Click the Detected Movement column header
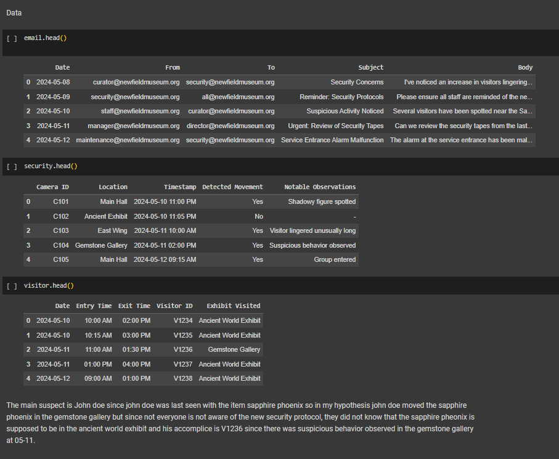The width and height of the screenshot is (559, 459). [232, 187]
